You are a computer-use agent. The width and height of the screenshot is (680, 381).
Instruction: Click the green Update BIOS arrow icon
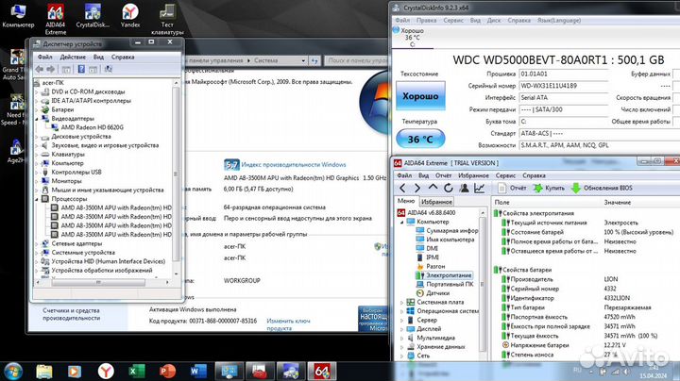[x=577, y=189]
